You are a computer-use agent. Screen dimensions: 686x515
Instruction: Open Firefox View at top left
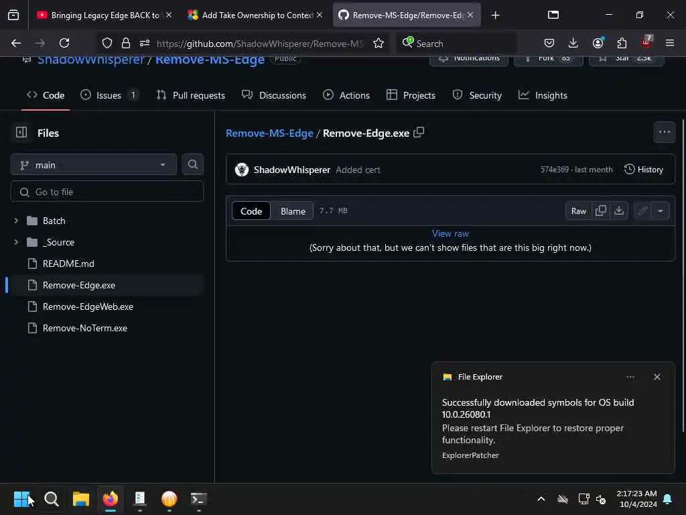(x=13, y=15)
